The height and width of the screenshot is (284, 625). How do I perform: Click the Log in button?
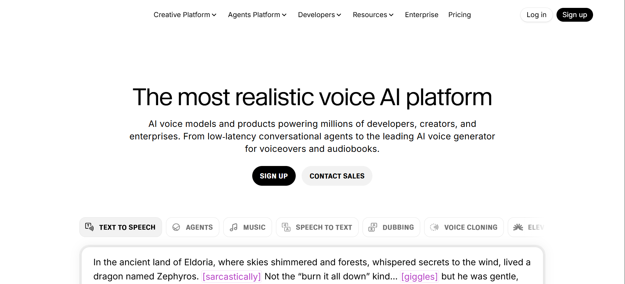536,15
